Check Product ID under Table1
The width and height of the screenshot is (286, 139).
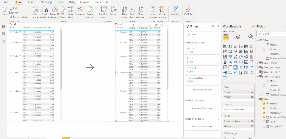[264, 54]
